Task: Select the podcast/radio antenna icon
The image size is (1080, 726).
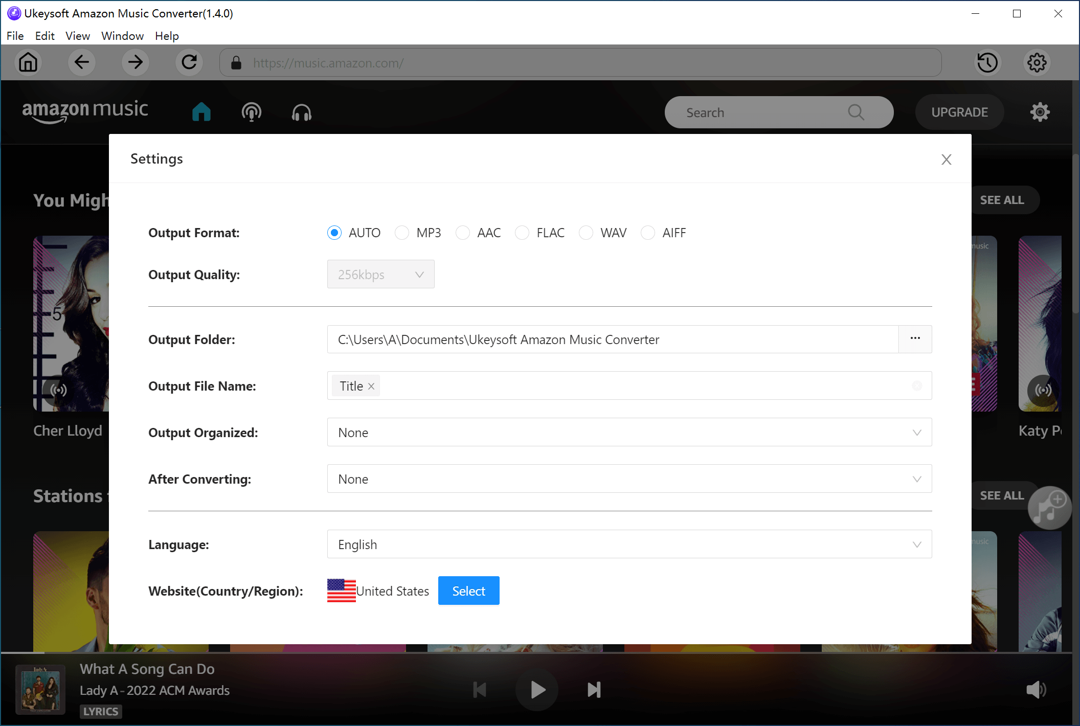Action: point(251,112)
